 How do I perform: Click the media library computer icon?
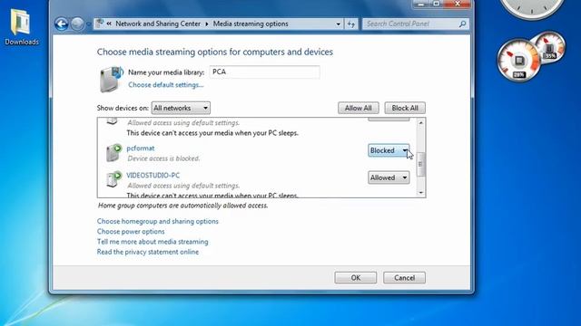111,79
